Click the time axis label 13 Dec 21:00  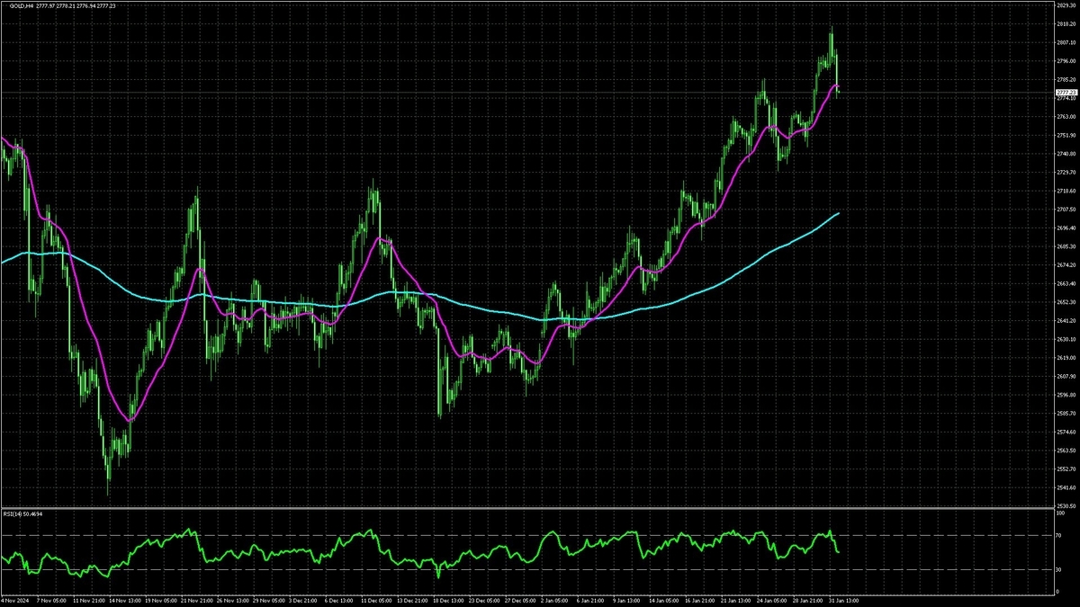(412, 600)
